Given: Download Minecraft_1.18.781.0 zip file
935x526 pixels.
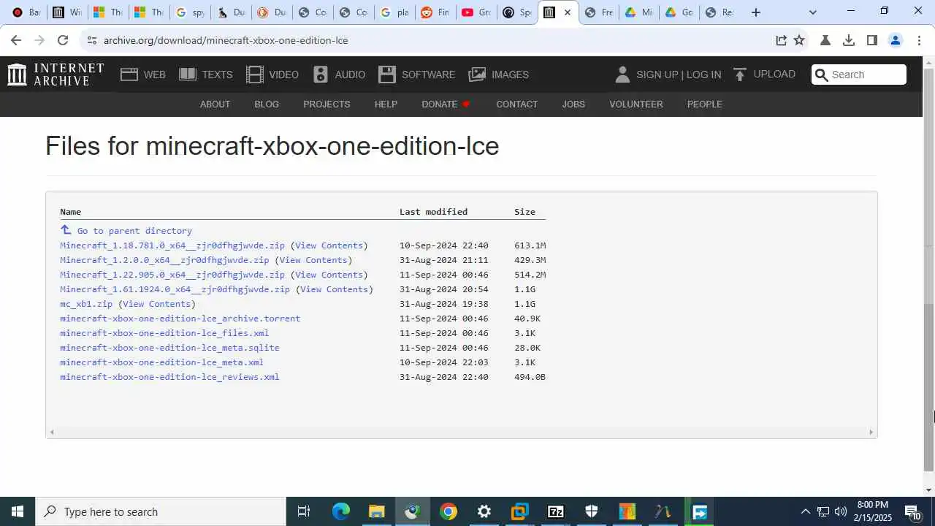Looking at the screenshot, I should [x=172, y=245].
